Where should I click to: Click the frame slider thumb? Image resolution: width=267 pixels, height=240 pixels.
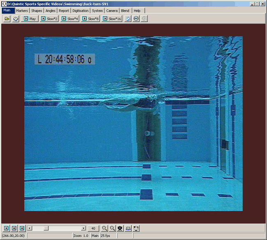coord(46,228)
